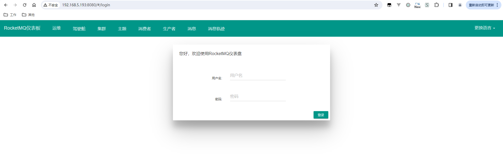This screenshot has height=162, width=503.
Task: Open the 工作 bookmarks folder
Action: [10, 15]
